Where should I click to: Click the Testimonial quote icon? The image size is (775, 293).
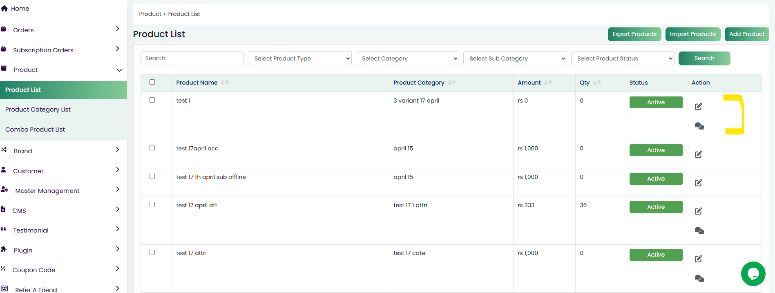click(x=3, y=229)
